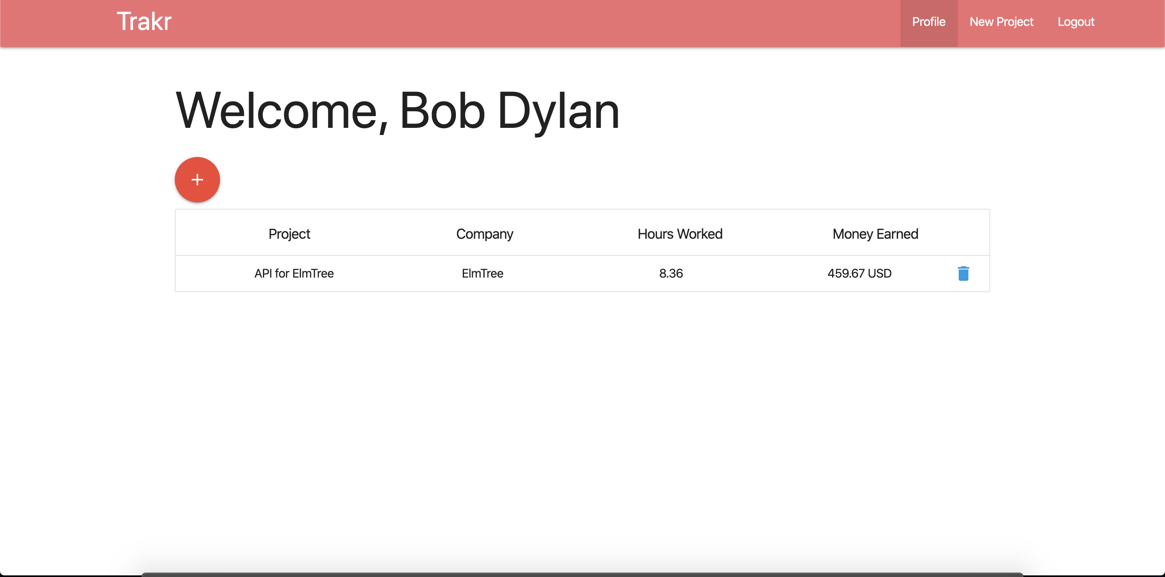The width and height of the screenshot is (1165, 577).
Task: Sort by the Project column header
Action: pos(289,233)
